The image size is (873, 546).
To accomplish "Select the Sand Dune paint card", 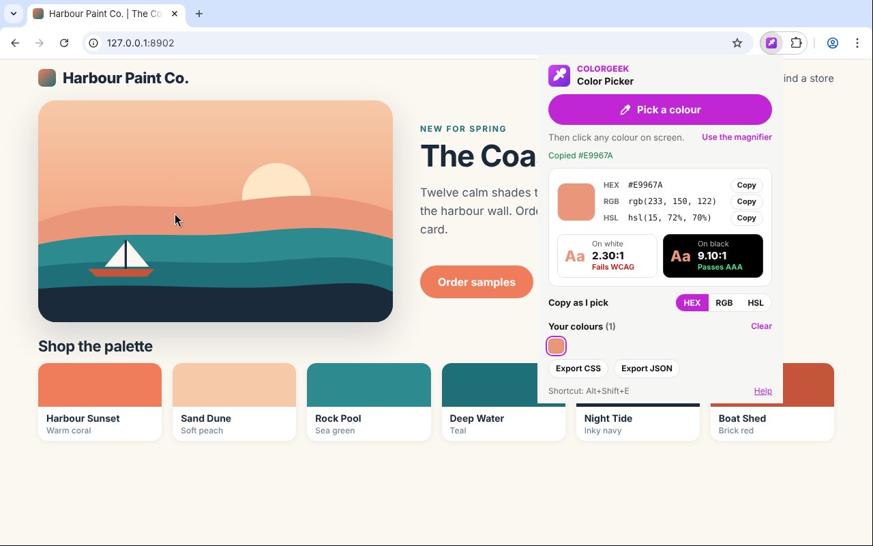I will click(235, 402).
